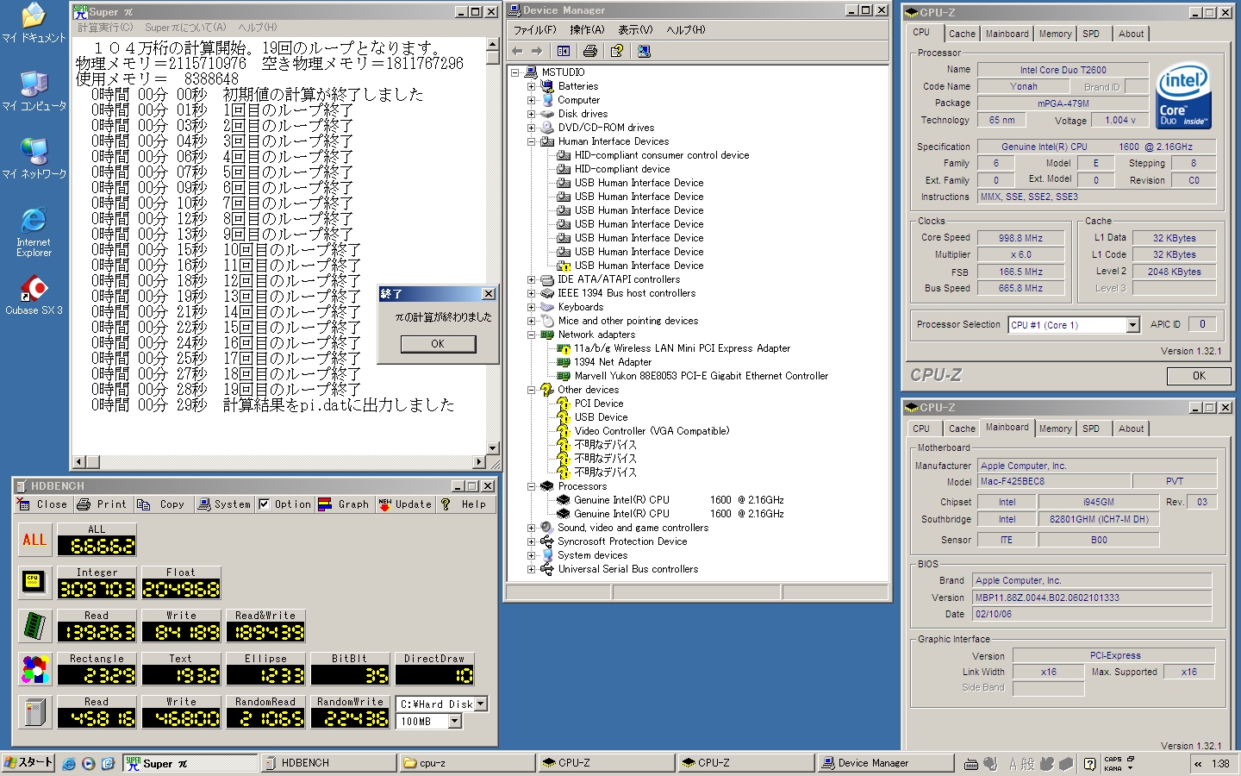Viewport: 1241px width, 776px height.
Task: Click the show/hide console tree toolbar icon
Action: 564,51
